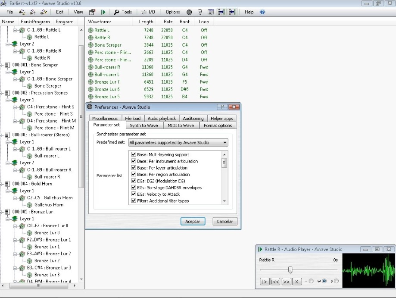Click the Cancelar button

click(x=225, y=221)
